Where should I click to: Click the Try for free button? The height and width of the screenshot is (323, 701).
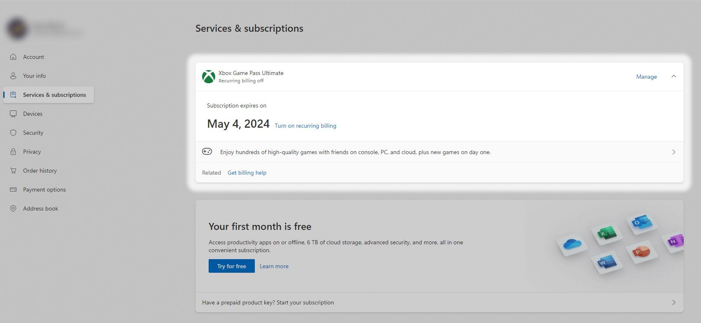coord(232,266)
